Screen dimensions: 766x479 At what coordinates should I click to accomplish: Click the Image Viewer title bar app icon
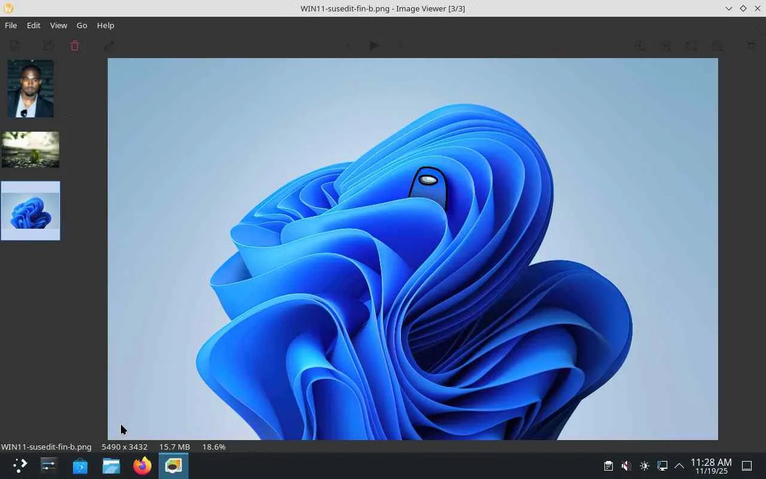pyautogui.click(x=8, y=8)
